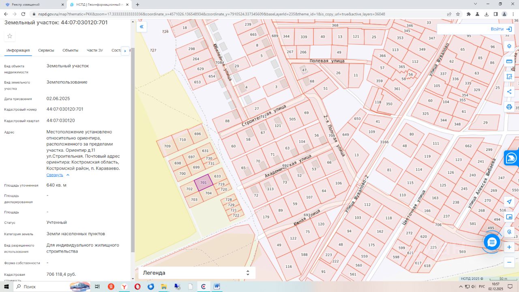Image resolution: width=519 pixels, height=292 pixels.
Task: Zoom out with the minus button
Action: point(509,262)
